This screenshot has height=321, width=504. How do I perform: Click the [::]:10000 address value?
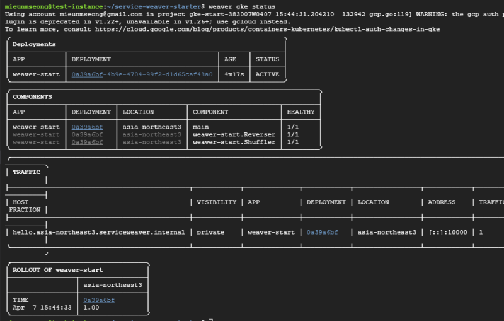point(447,232)
